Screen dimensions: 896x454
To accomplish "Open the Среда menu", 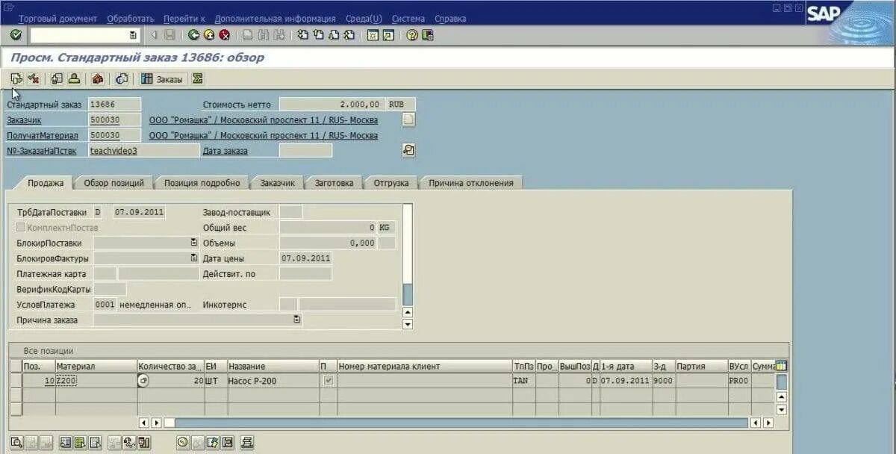I will point(364,19).
